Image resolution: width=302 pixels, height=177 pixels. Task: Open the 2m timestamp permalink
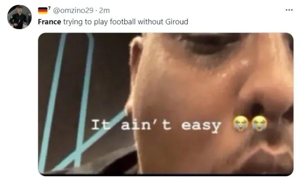pos(104,10)
